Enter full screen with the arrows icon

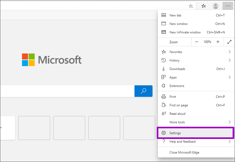[x=229, y=42]
